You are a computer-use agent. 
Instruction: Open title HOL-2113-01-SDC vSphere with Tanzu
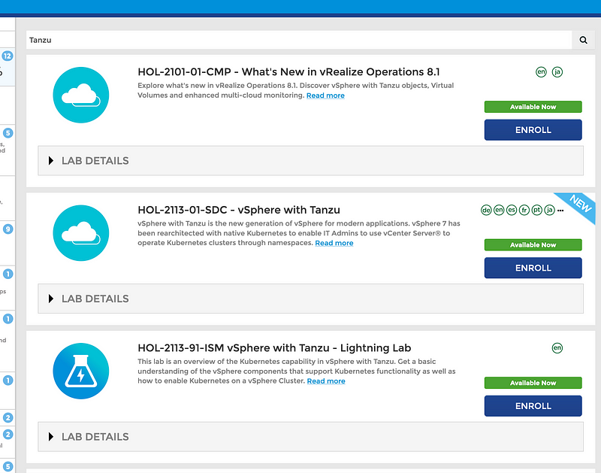239,210
